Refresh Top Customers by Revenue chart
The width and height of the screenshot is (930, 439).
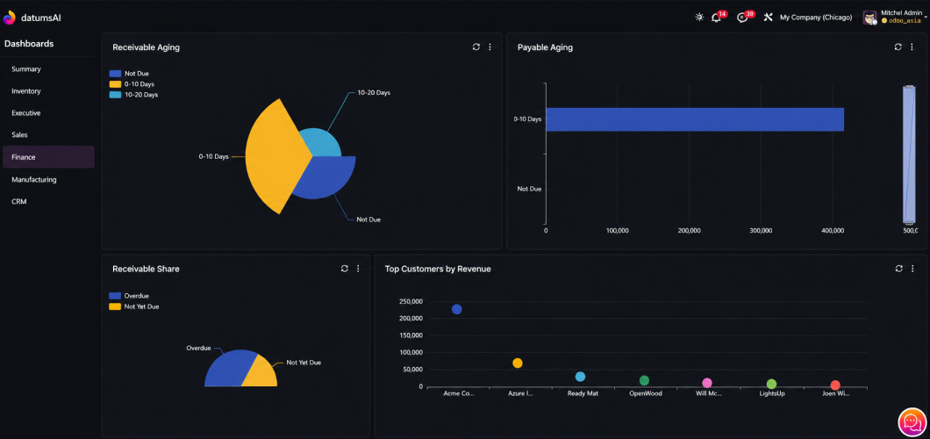pyautogui.click(x=898, y=269)
